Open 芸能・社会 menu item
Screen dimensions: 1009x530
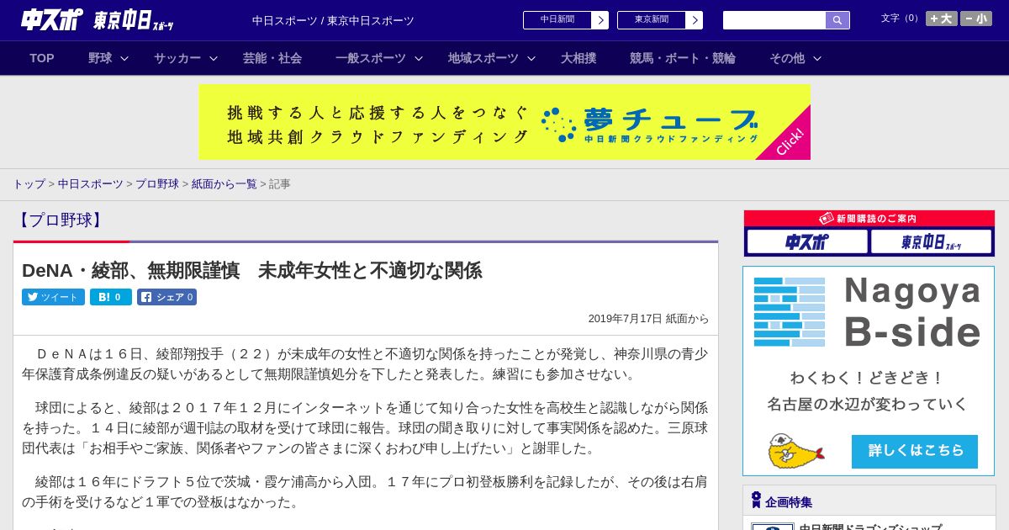[x=272, y=58]
